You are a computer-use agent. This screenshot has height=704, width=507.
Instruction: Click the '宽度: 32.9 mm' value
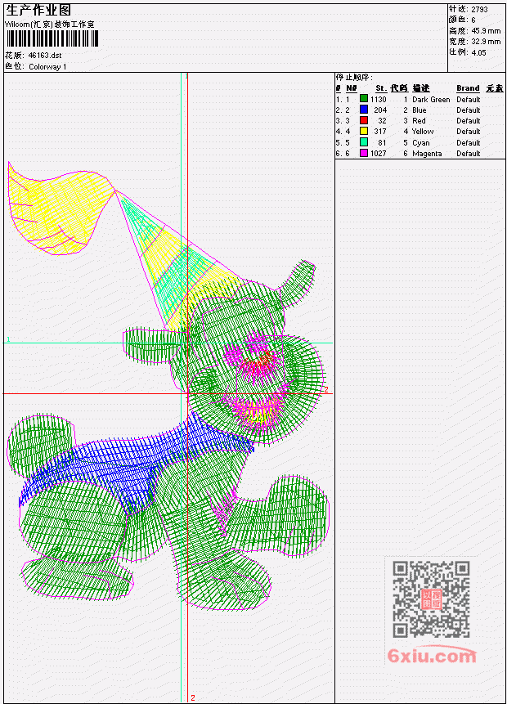click(474, 42)
